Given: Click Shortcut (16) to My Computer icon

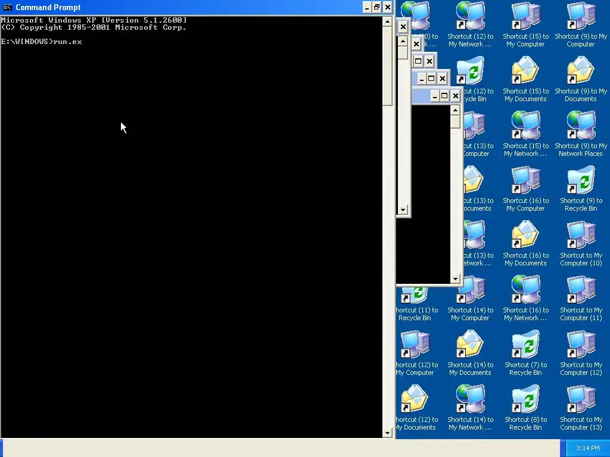Looking at the screenshot, I should (x=525, y=189).
